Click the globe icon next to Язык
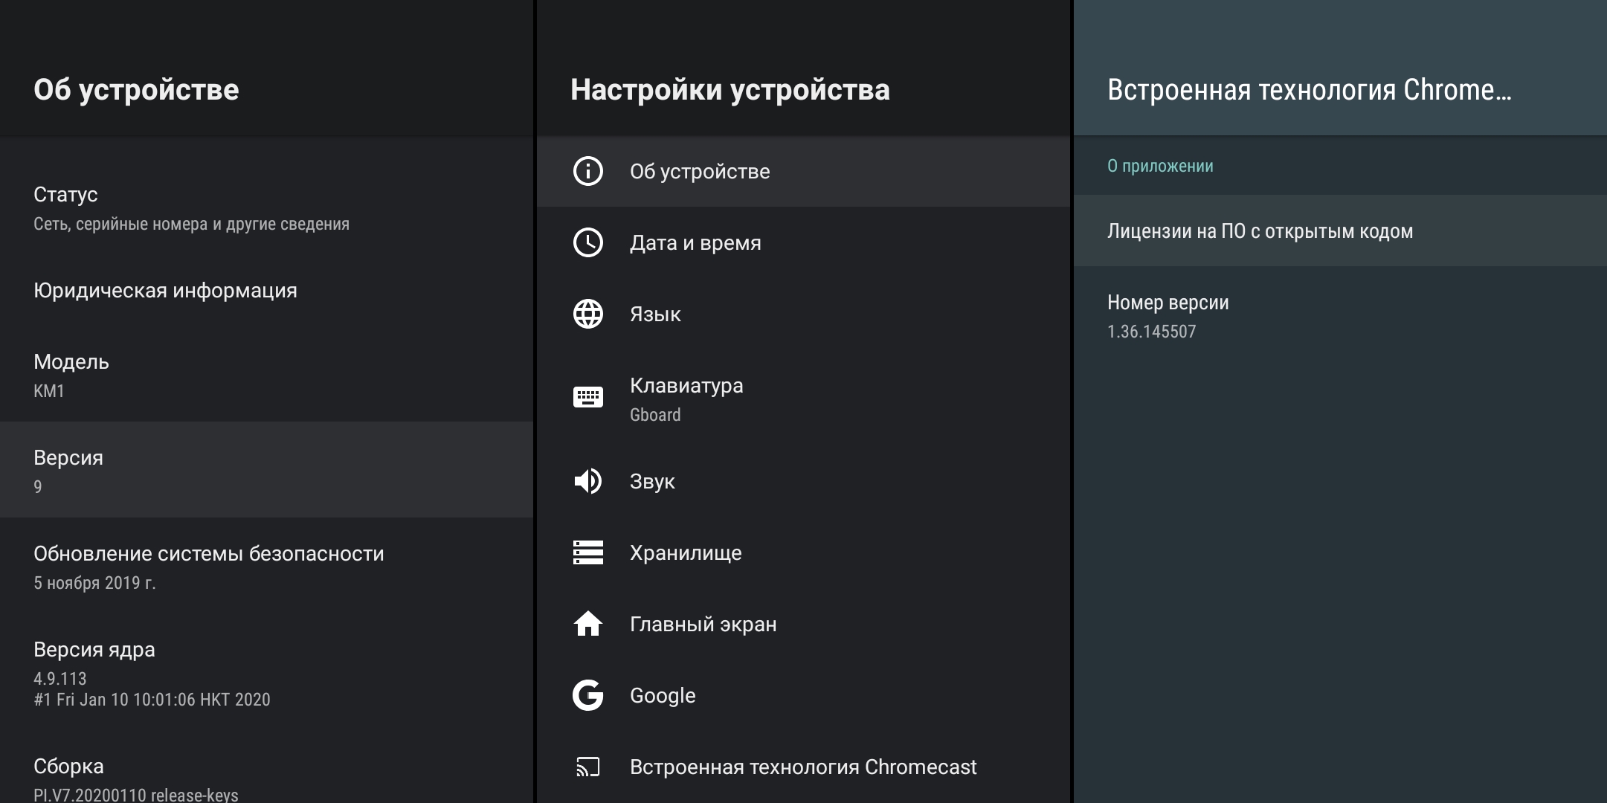 tap(587, 314)
